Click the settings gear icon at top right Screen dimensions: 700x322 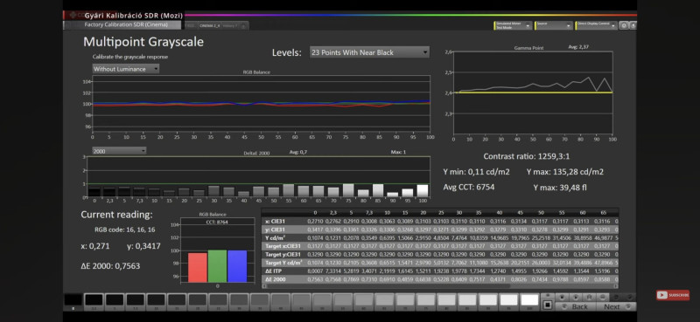624,26
